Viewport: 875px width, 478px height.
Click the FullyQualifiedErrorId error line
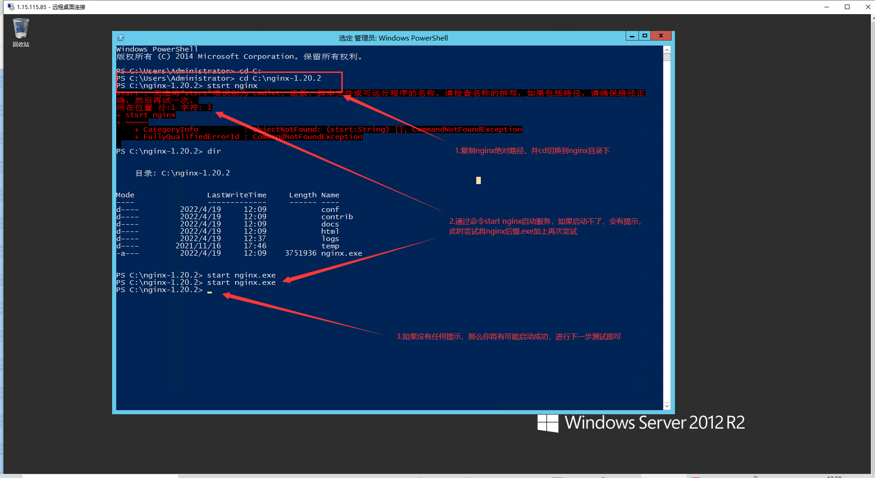(x=248, y=137)
